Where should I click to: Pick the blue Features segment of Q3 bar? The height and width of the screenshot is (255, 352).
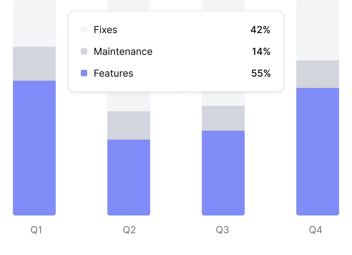coord(223,173)
